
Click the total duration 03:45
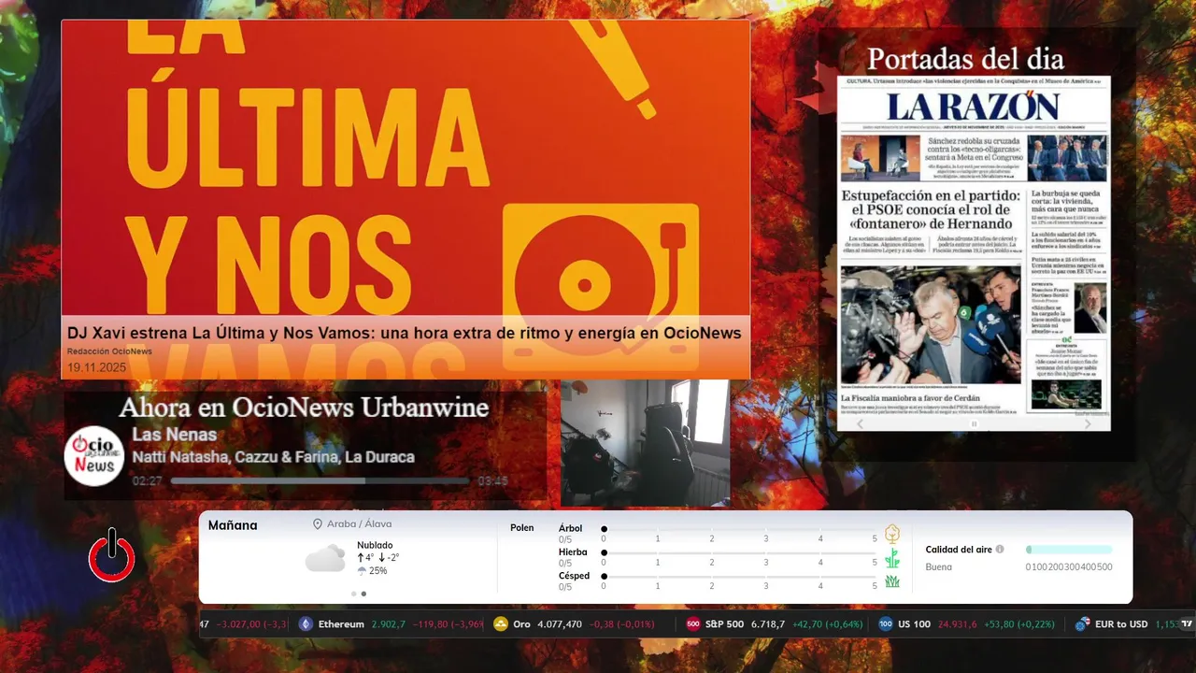pyautogui.click(x=492, y=481)
